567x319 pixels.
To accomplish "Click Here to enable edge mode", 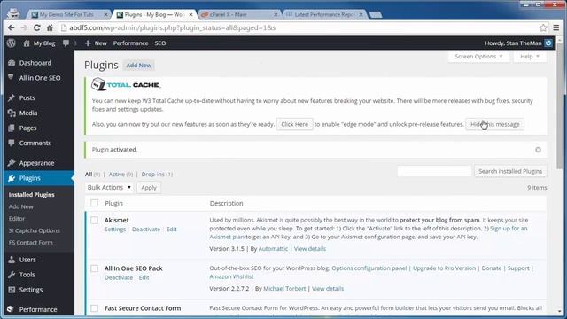I will (x=295, y=124).
